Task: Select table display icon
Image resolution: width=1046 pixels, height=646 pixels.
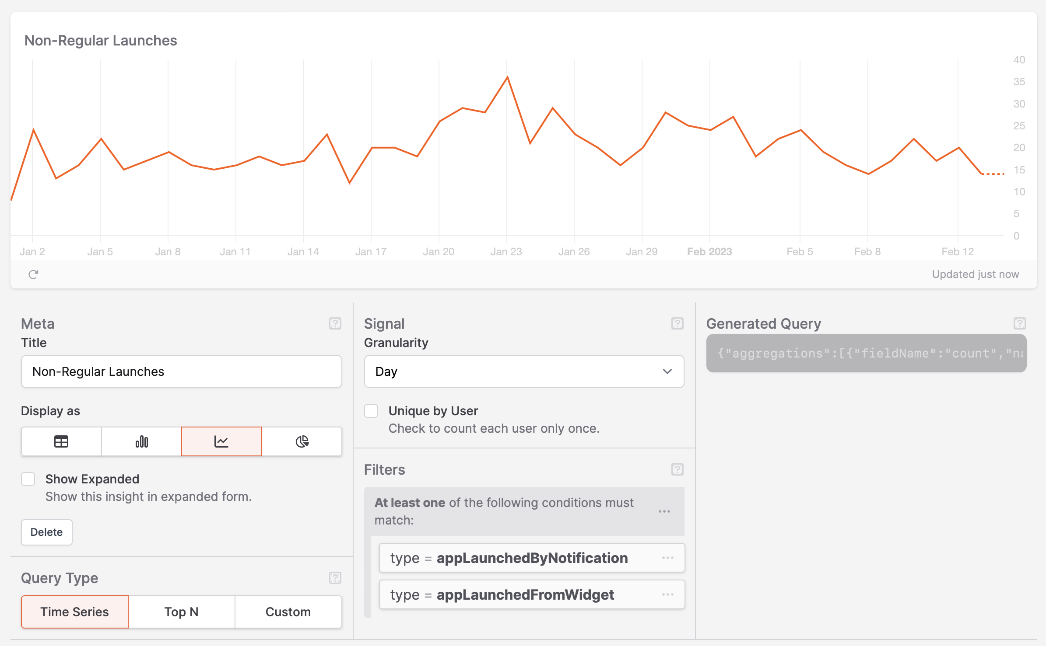Action: [x=61, y=441]
